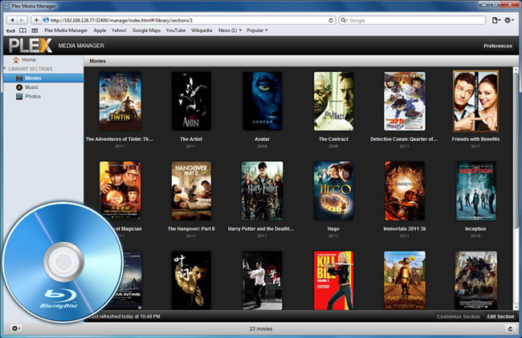Open the browser page menu icon
This screenshot has height=338, width=522.
pyautogui.click(x=496, y=20)
